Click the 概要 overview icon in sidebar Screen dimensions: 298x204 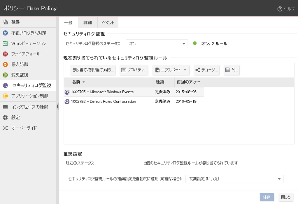pos(5,22)
